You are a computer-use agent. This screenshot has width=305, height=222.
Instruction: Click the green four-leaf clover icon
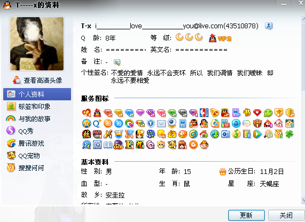tap(290, 134)
